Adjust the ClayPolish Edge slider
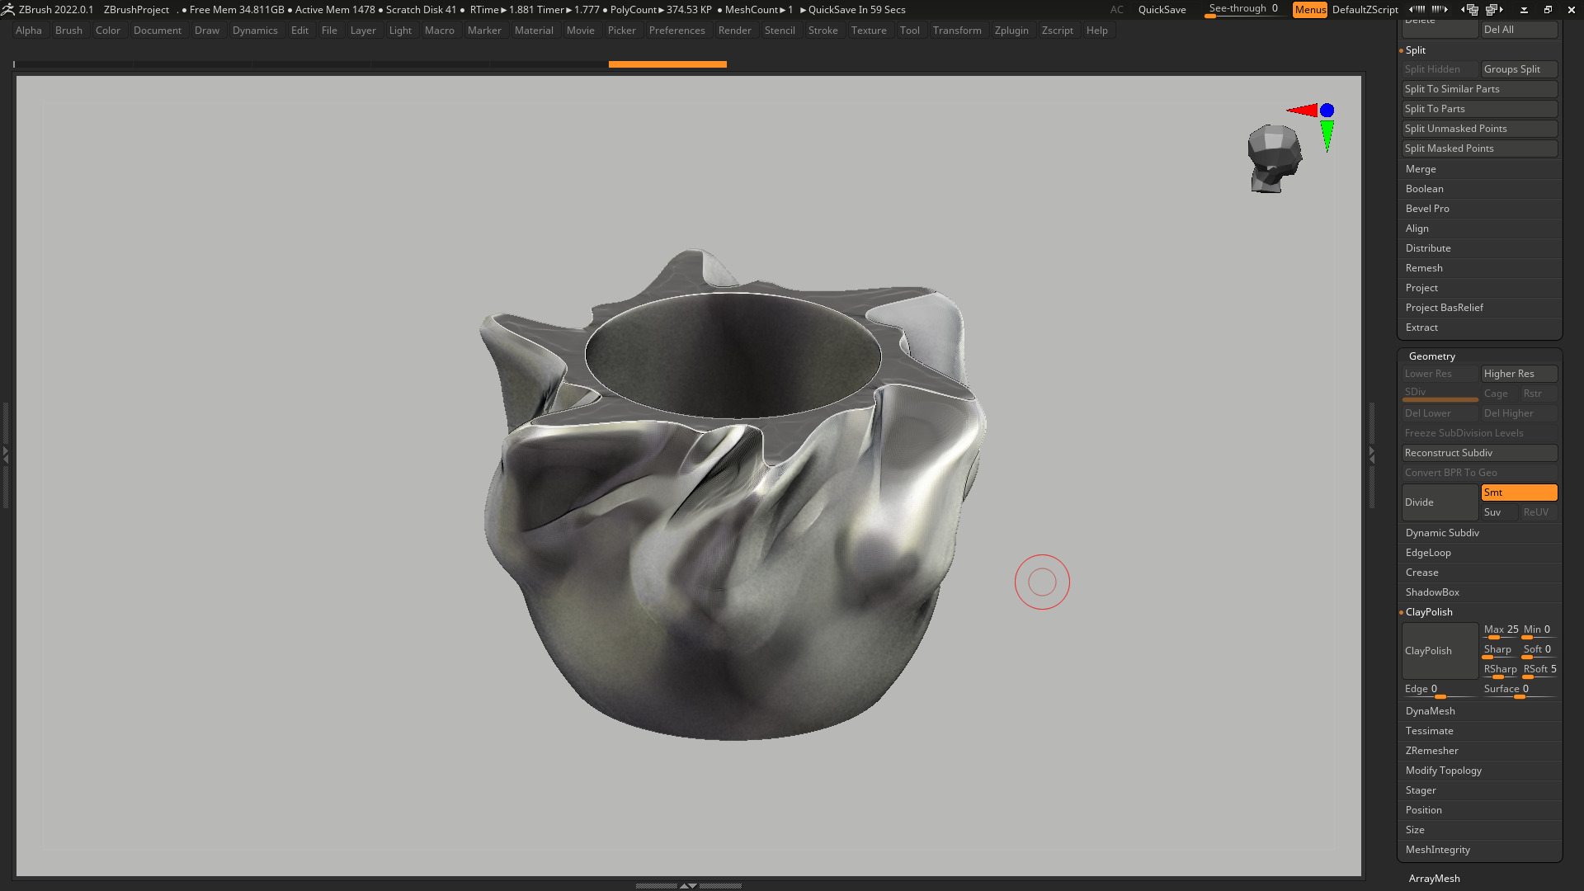Screen dimensions: 1584x891 1440,691
